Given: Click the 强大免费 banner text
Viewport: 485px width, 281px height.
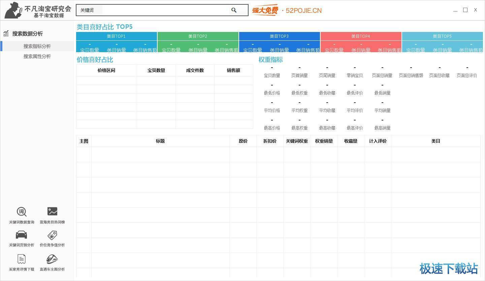Looking at the screenshot, I should (265, 10).
